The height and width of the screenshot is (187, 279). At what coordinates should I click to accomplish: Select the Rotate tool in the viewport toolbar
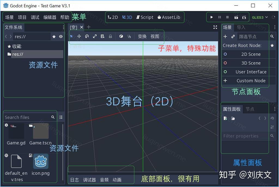click(87, 36)
